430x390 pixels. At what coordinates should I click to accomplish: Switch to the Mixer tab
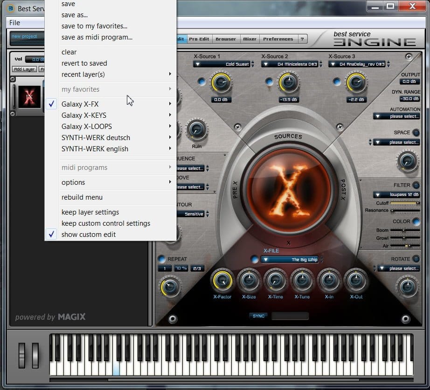coord(250,39)
